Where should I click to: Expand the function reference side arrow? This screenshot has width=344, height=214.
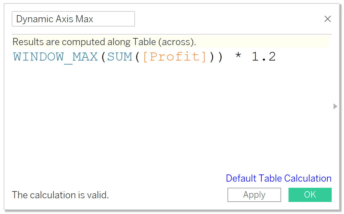[x=335, y=106]
